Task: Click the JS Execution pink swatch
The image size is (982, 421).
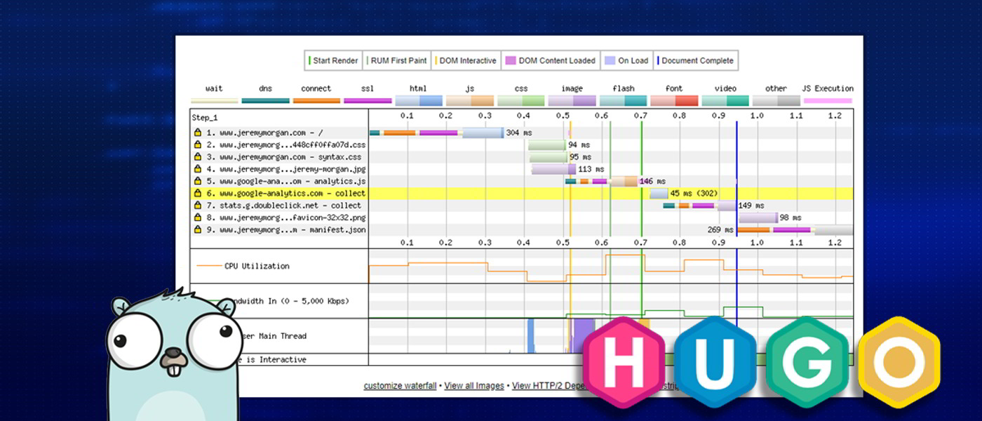Action: point(828,101)
